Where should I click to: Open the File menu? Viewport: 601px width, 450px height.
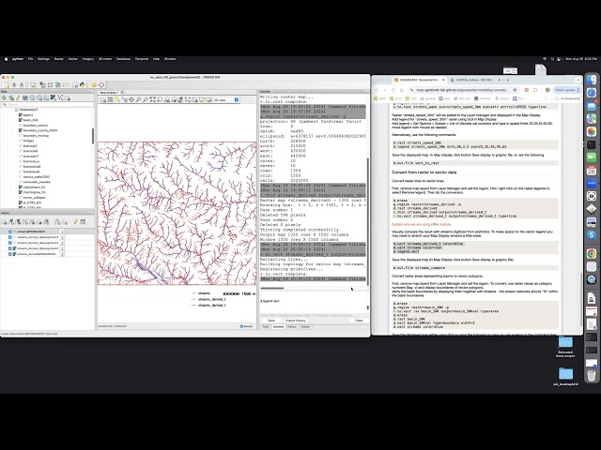30,59
